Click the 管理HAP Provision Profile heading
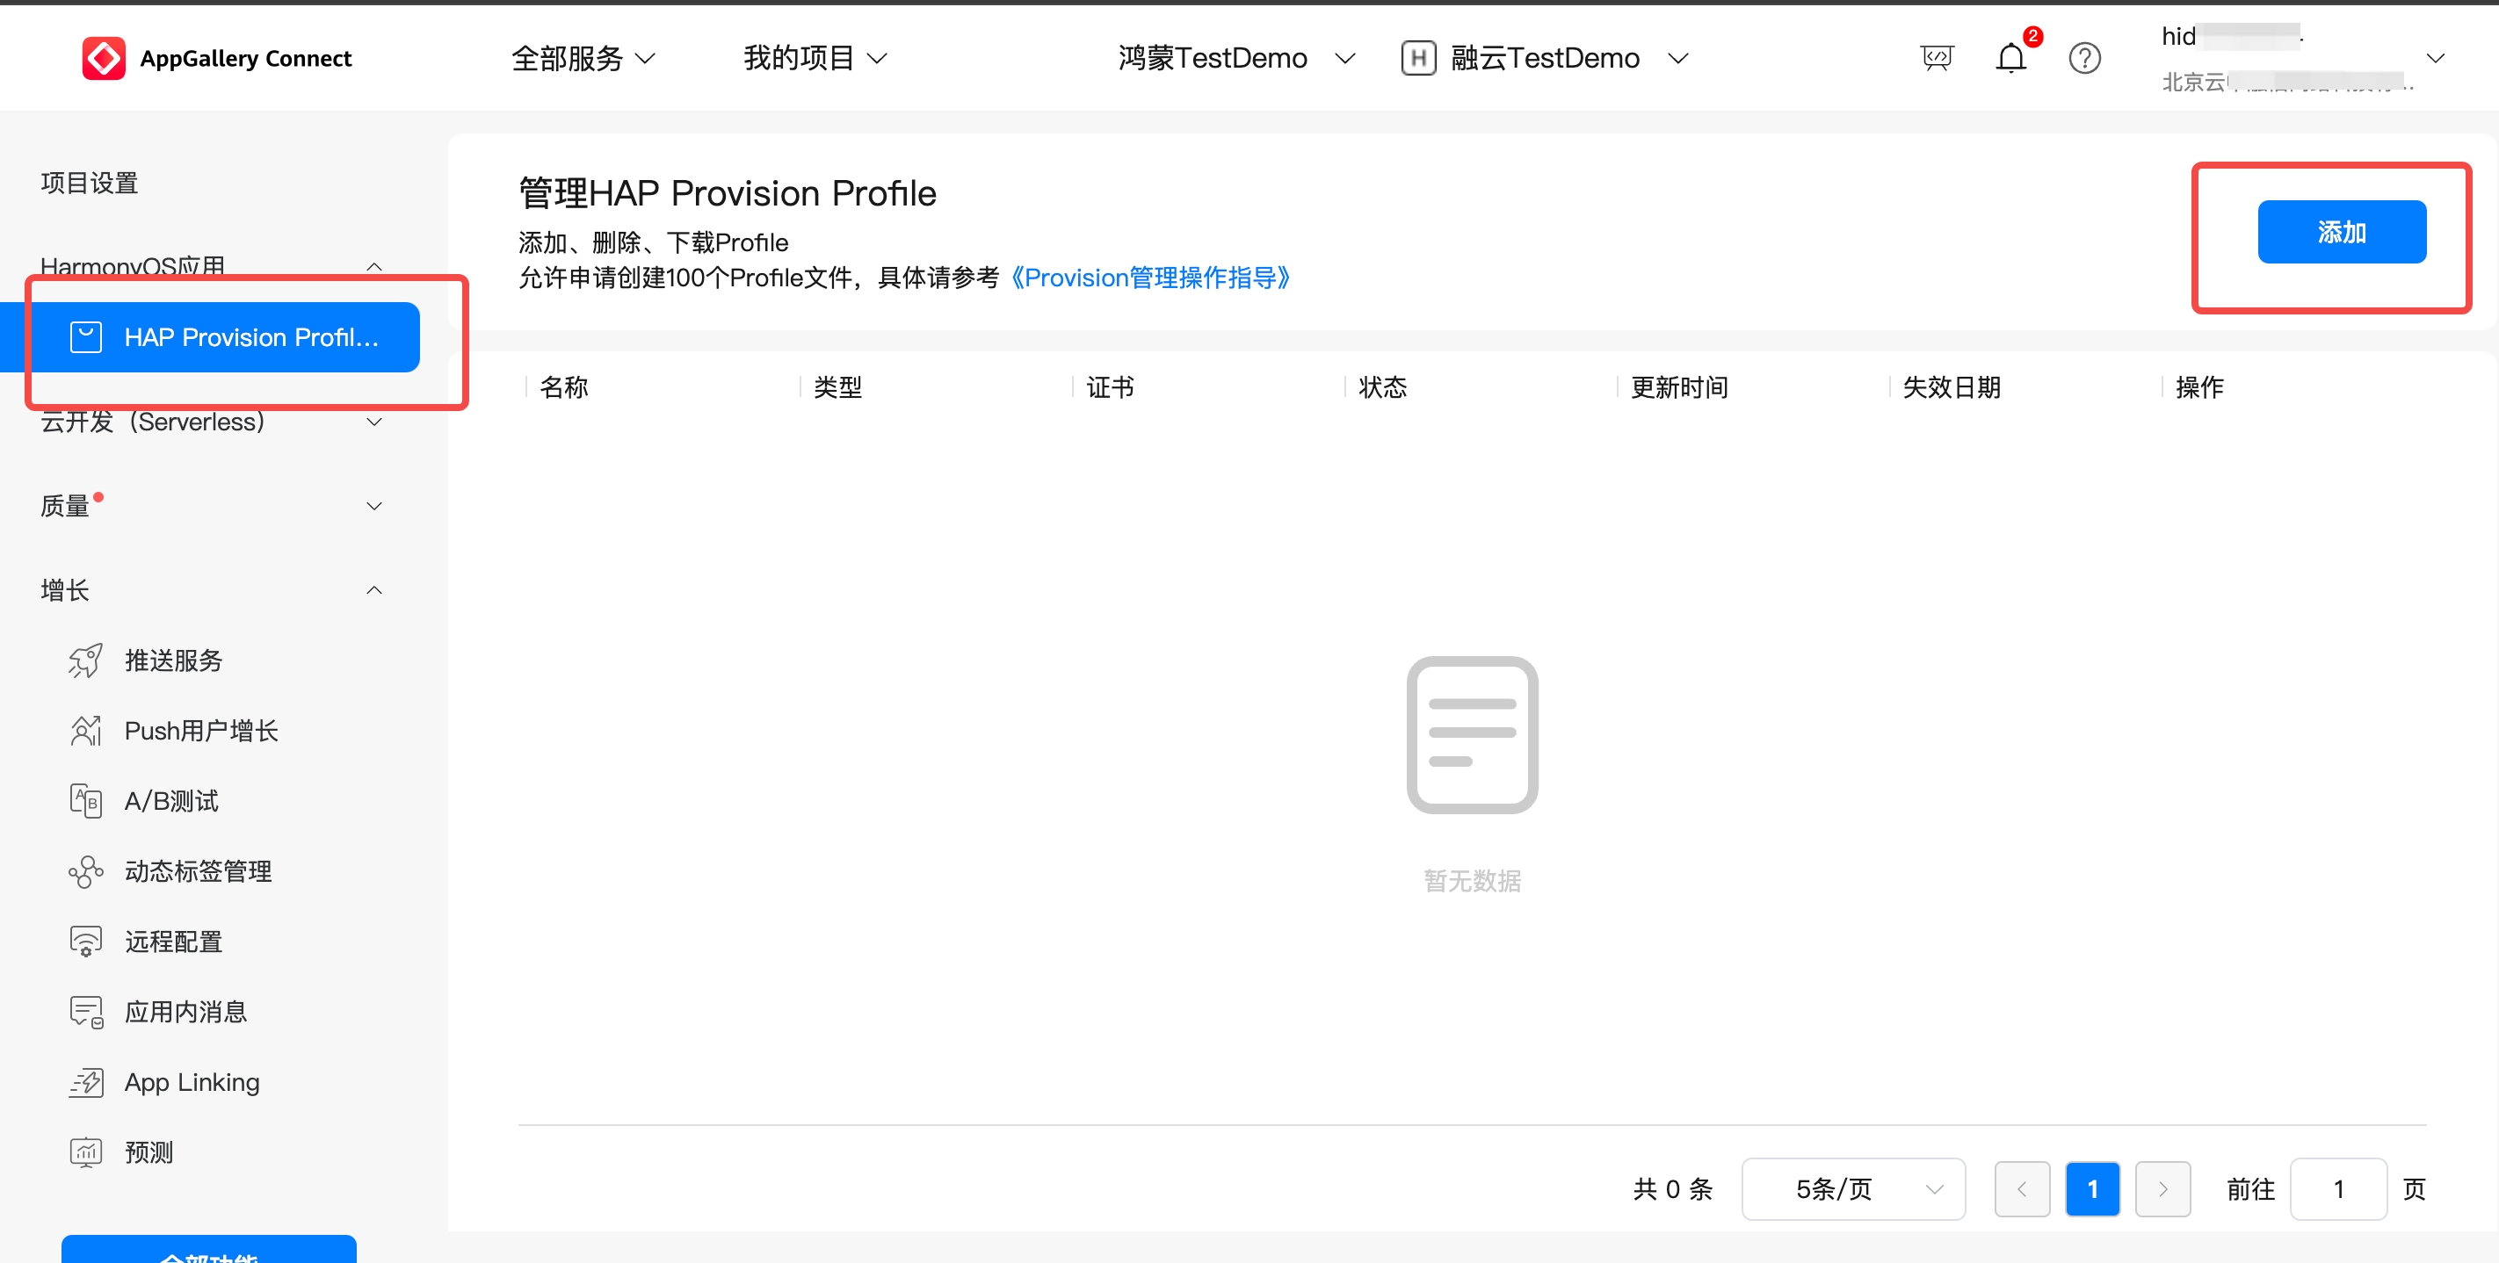This screenshot has height=1263, width=2499. tap(728, 193)
